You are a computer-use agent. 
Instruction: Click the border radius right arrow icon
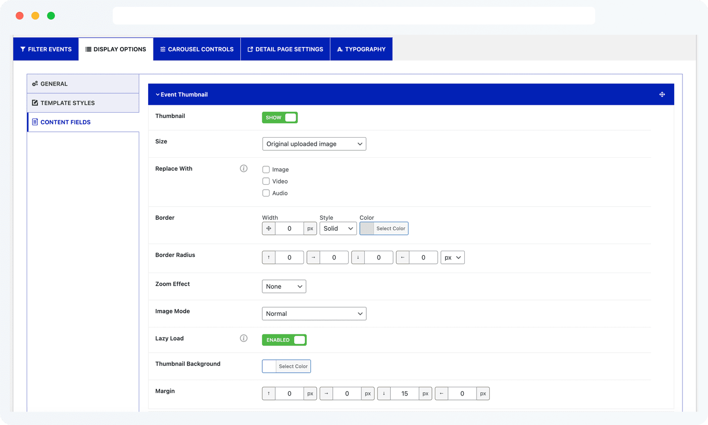(313, 258)
